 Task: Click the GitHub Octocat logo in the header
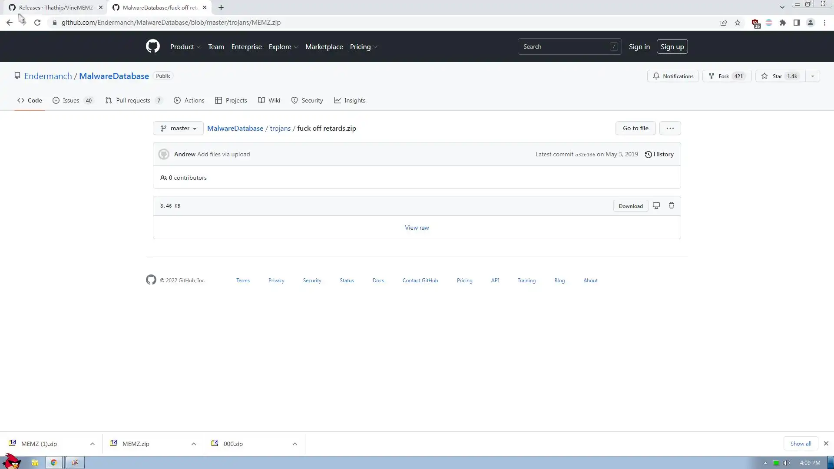152,46
